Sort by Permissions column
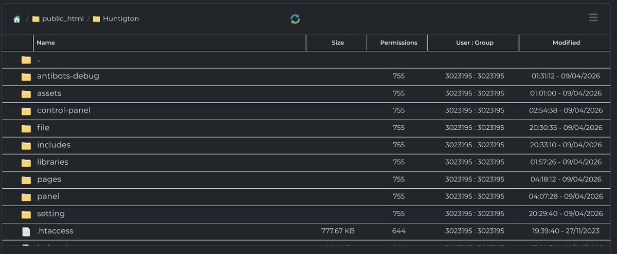Image resolution: width=617 pixels, height=254 pixels. (398, 43)
